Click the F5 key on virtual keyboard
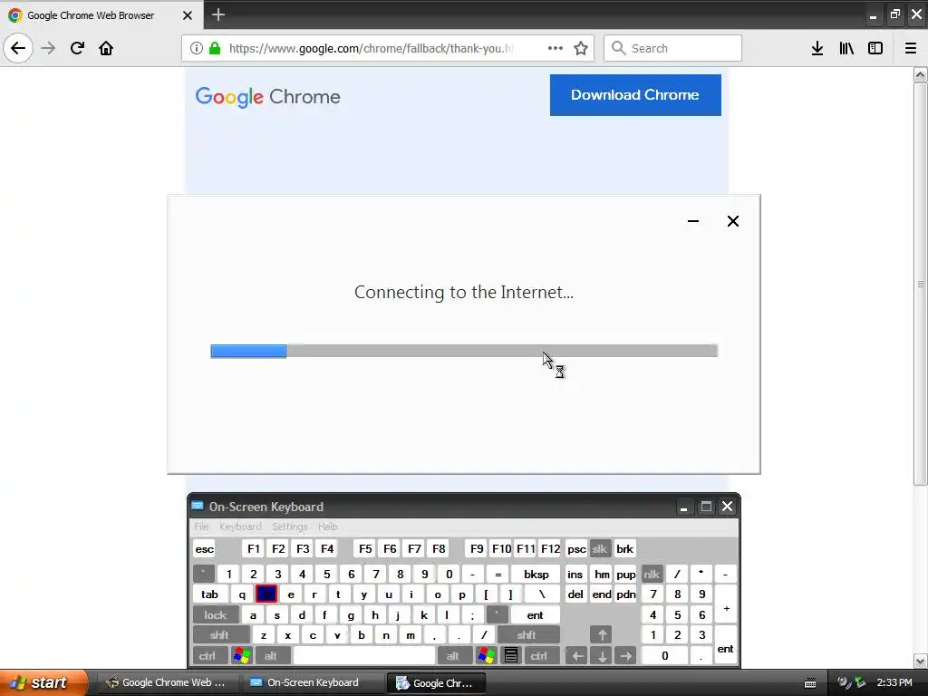This screenshot has width=928, height=696. (365, 548)
